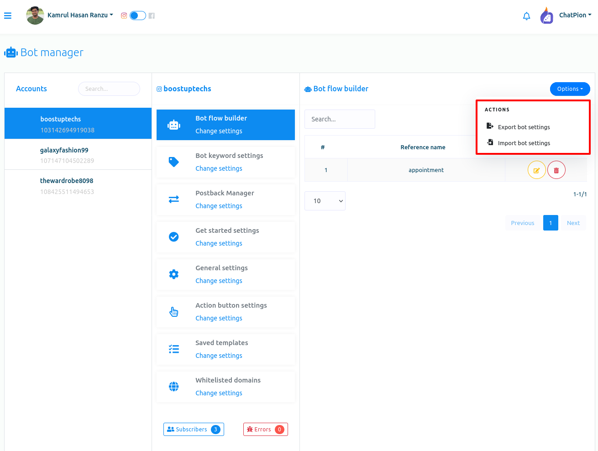
Task: Click the boostuptechs heading link
Action: pos(187,89)
